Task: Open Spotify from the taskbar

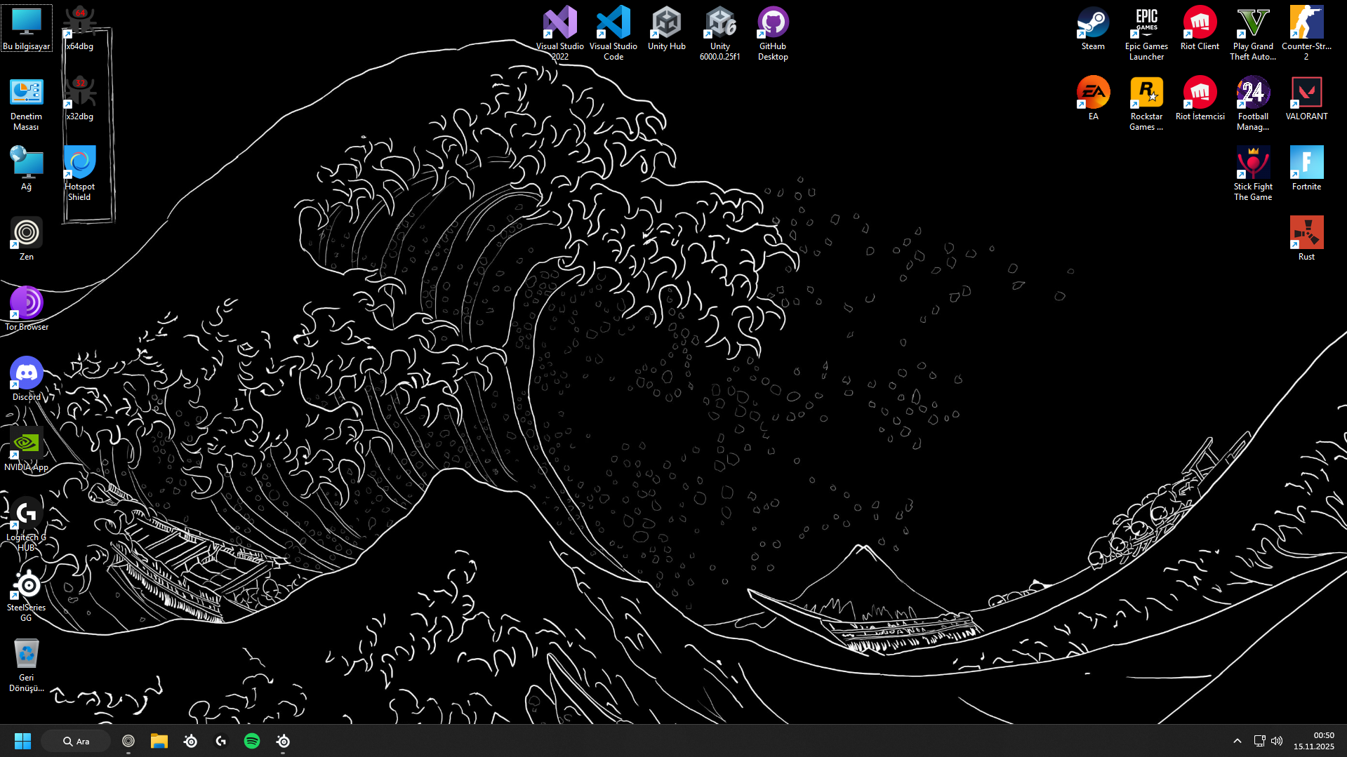Action: 252,741
